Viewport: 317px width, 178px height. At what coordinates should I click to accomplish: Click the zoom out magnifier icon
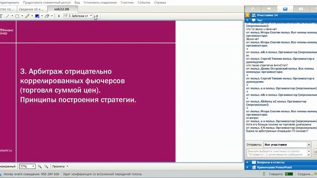click(x=46, y=166)
